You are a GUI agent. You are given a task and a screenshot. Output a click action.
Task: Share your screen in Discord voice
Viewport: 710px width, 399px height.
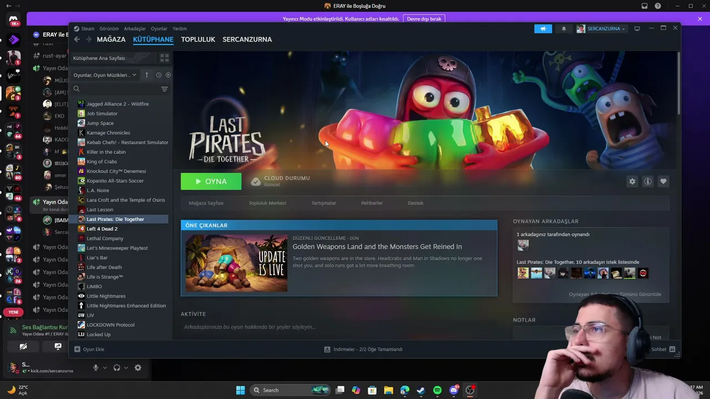58,346
